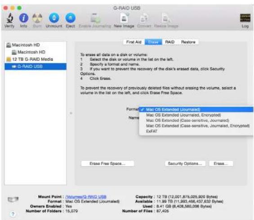Click the help question mark button
The image size is (254, 220).
(x=13, y=214)
